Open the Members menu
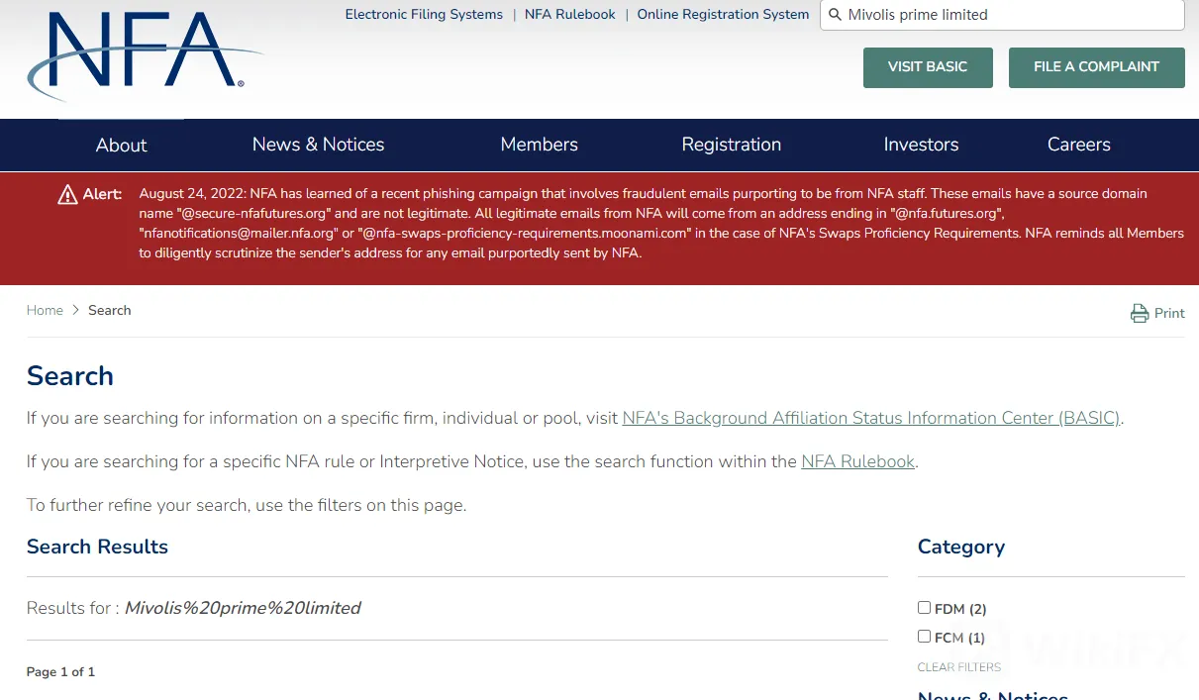Screen dimensions: 1199x700 coord(539,145)
